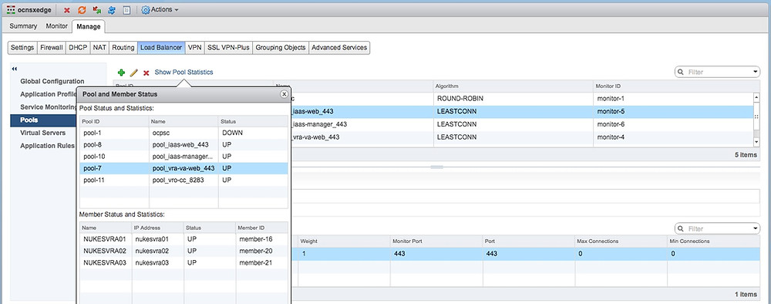Edit the selected pool with the pencil icon
The height and width of the screenshot is (304, 771).
[133, 73]
